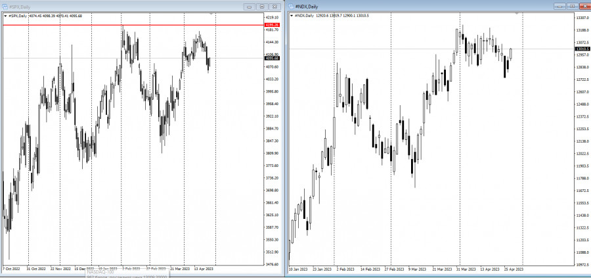Viewport: 591px width, 278px height.
Task: Click NDX price axis label 13188.0
Action: coord(582,30)
